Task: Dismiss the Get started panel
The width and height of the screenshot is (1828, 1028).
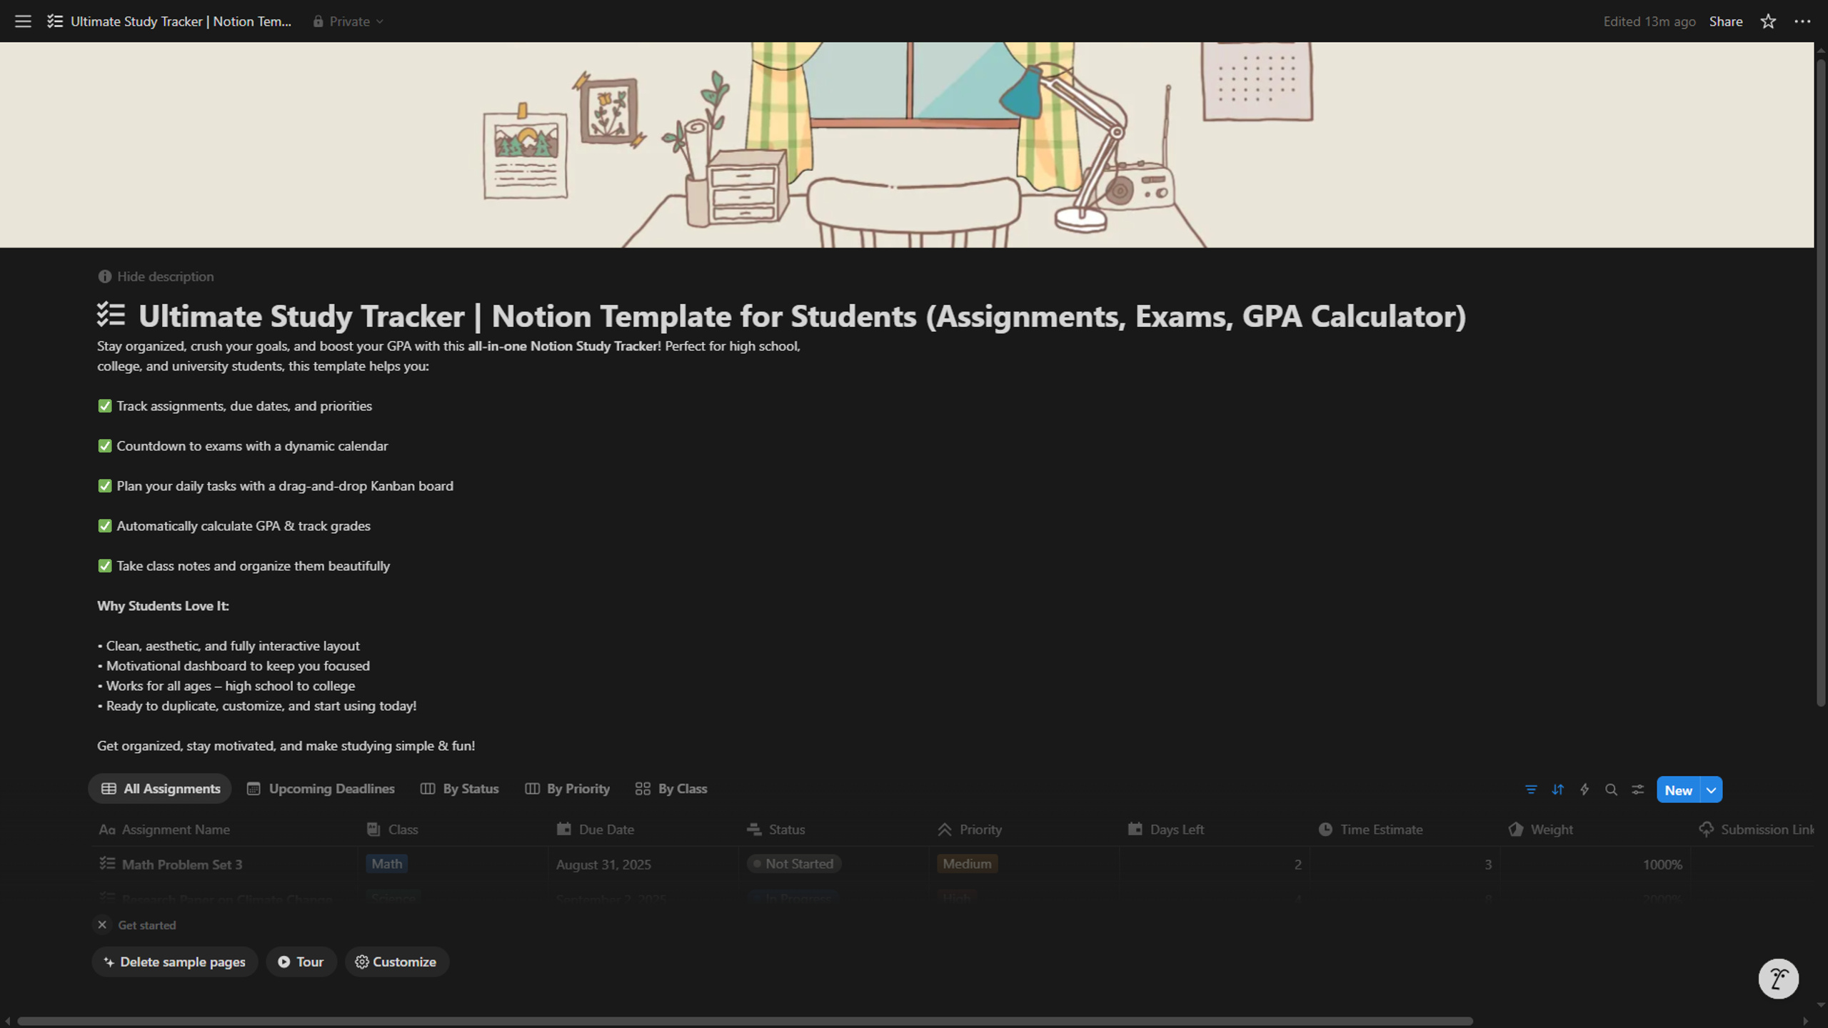Action: click(x=102, y=924)
